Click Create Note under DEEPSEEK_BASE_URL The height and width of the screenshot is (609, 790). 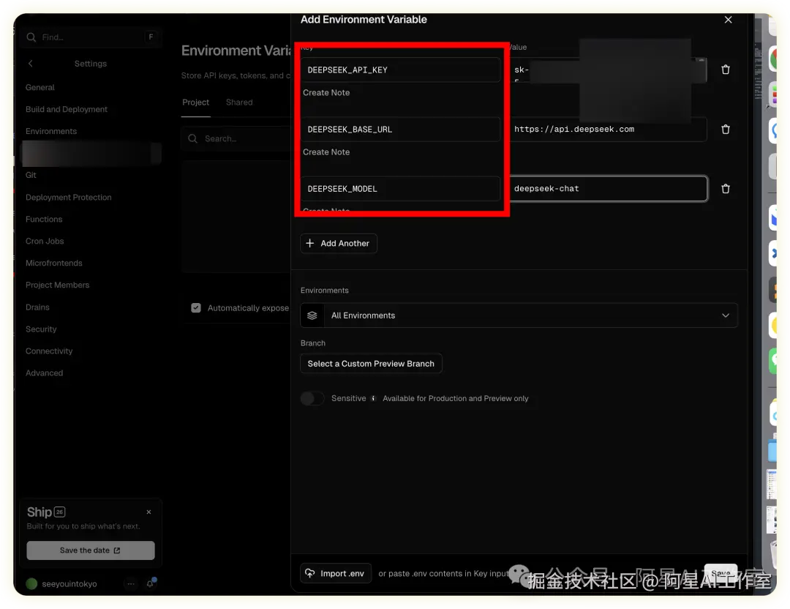click(x=326, y=152)
